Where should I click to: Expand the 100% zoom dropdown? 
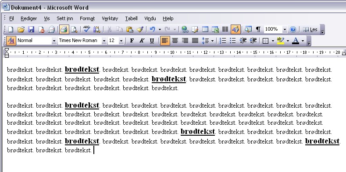(x=285, y=29)
